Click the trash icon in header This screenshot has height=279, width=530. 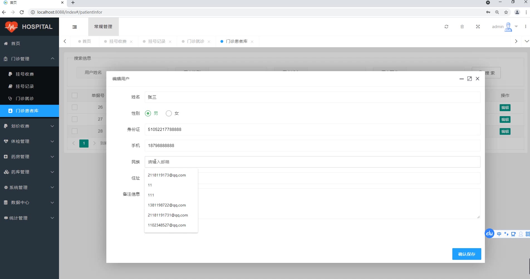point(462,27)
